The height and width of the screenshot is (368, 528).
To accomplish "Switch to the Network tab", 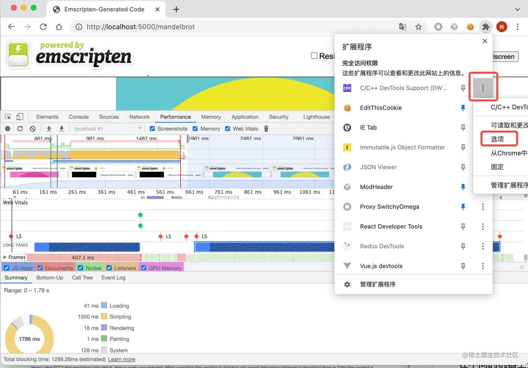I will point(139,117).
